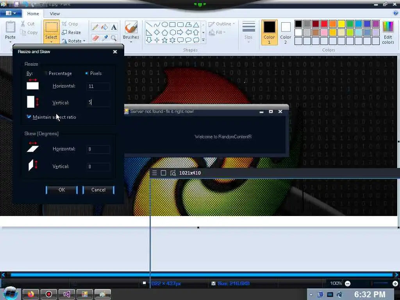The image size is (400, 300).
Task: Click the square toggle icon beside 1021x410
Action: point(164,173)
